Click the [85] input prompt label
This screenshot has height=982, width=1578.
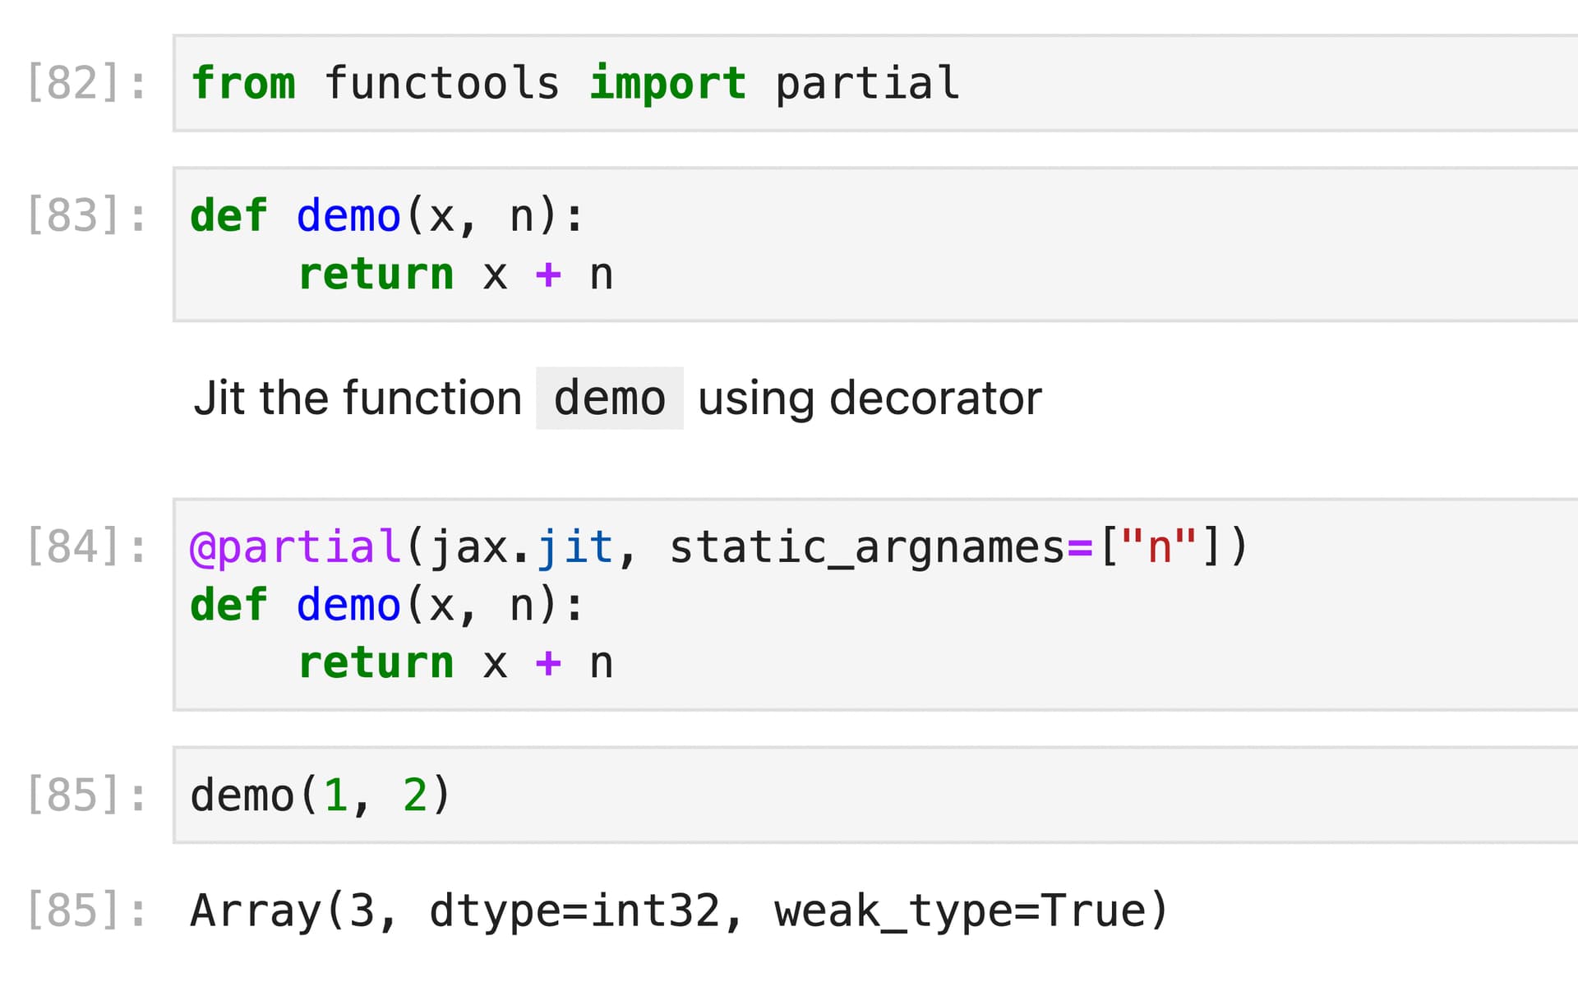point(86,795)
